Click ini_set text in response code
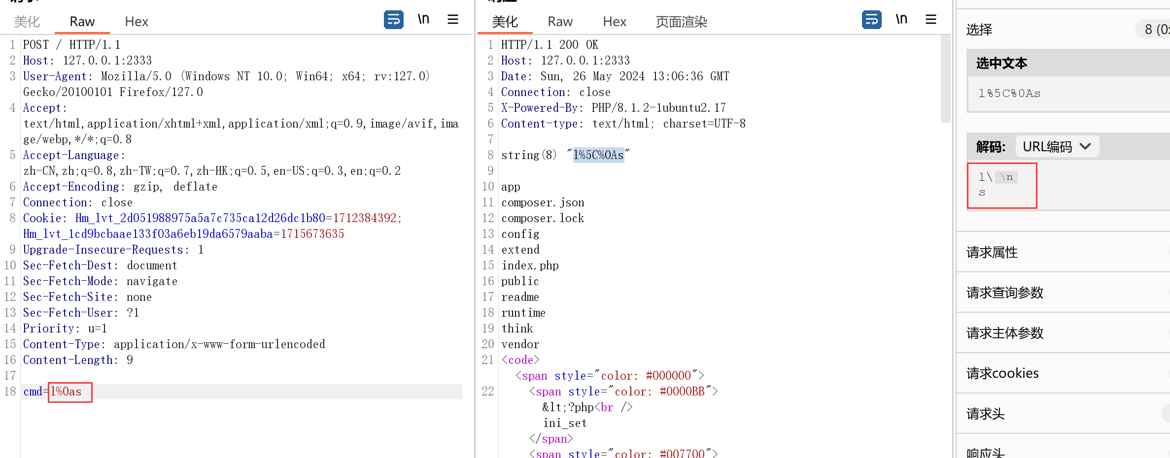 (x=565, y=423)
